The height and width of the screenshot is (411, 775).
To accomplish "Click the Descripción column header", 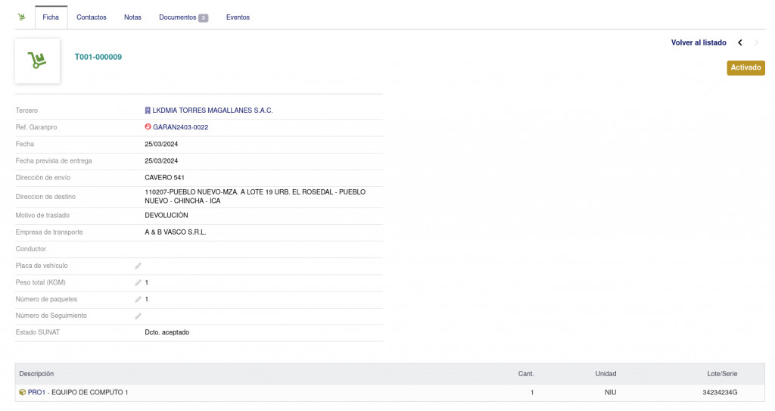I will 36,374.
